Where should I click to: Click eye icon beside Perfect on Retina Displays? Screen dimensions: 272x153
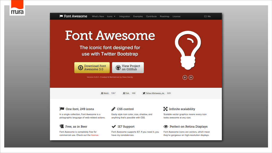point(166,126)
